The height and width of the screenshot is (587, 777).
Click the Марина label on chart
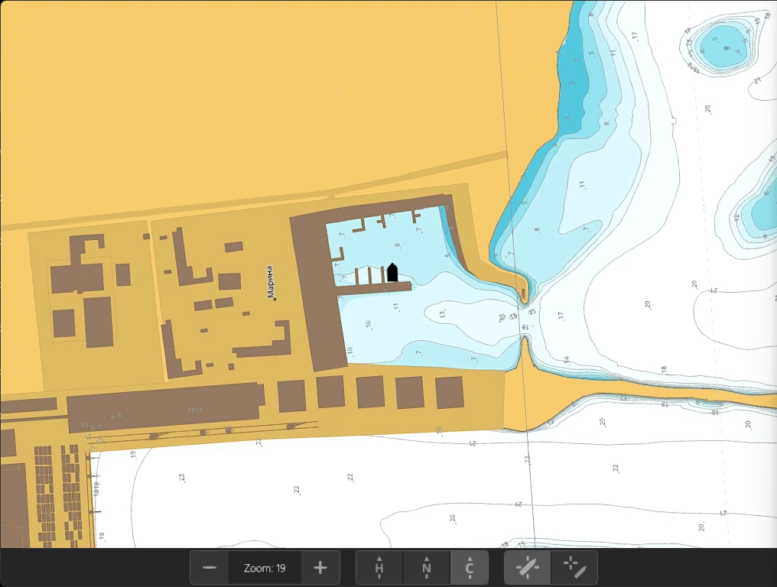click(x=270, y=282)
